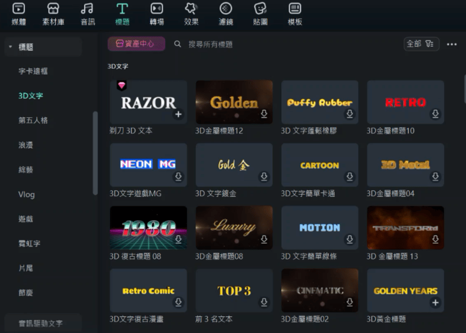The width and height of the screenshot is (466, 333).
Task: Open the three-dot more options menu
Action: coord(451,45)
